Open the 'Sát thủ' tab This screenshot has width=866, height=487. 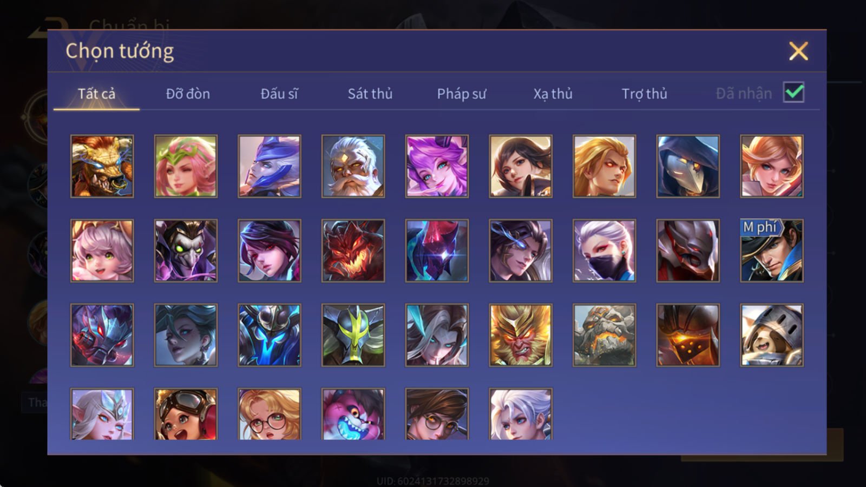pyautogui.click(x=370, y=94)
